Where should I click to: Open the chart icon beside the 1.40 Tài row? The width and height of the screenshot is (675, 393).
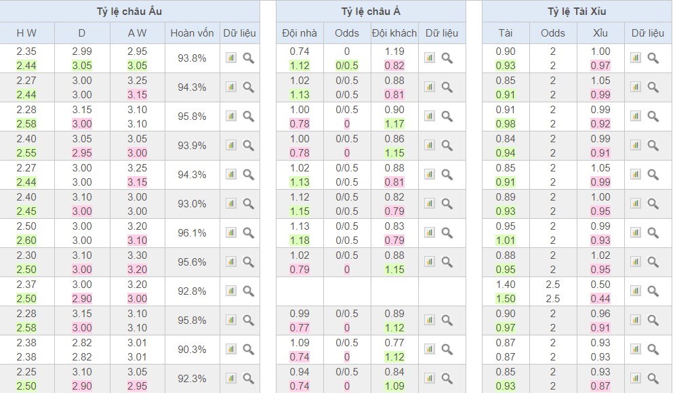point(636,291)
